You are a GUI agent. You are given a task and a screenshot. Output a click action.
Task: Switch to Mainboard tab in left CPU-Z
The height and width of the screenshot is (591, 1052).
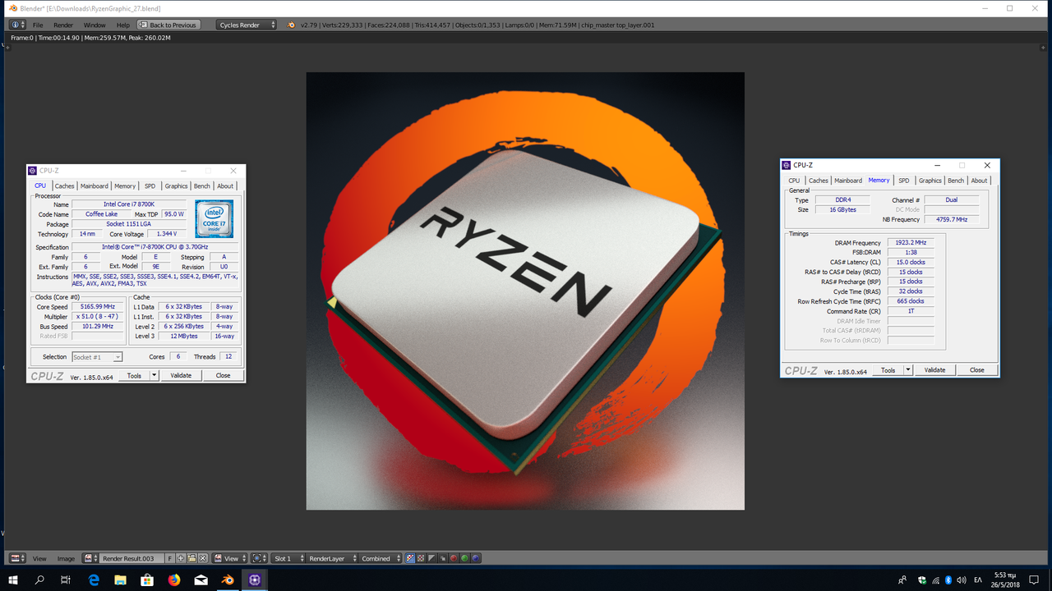(x=95, y=186)
